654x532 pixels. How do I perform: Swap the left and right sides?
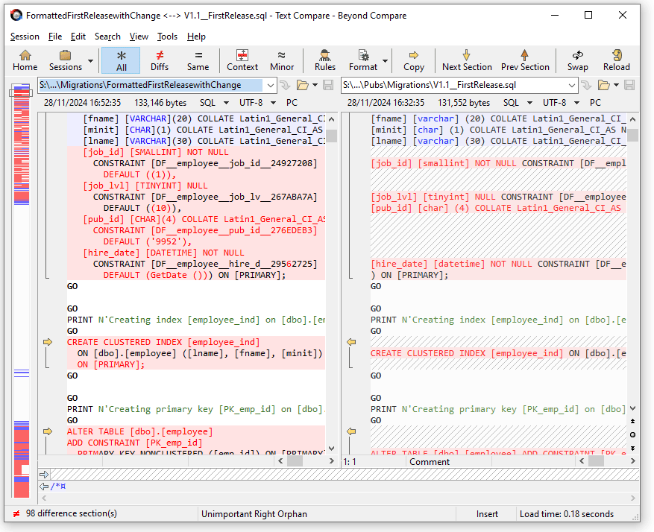tap(578, 61)
